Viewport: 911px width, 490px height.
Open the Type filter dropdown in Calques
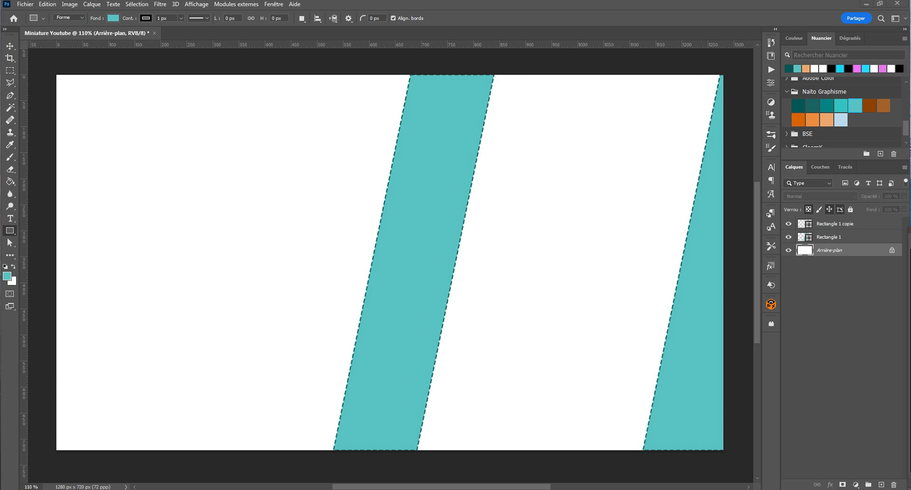809,183
